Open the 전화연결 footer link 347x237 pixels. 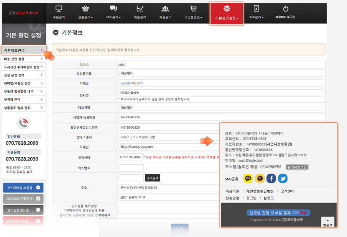click(232, 198)
